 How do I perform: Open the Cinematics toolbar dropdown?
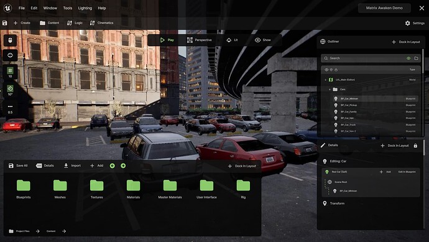tap(101, 23)
